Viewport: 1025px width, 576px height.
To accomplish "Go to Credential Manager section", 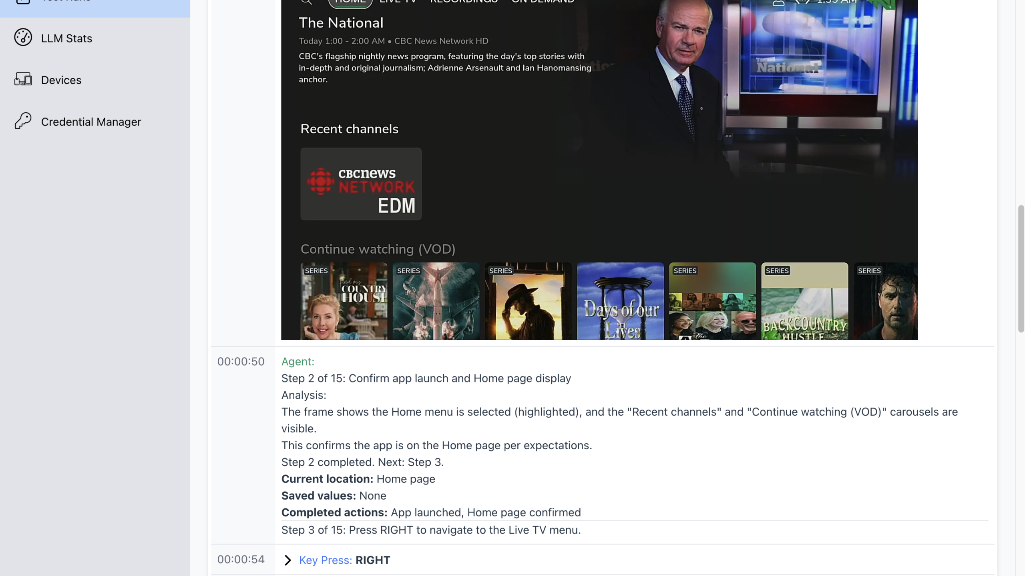I will pos(91,122).
